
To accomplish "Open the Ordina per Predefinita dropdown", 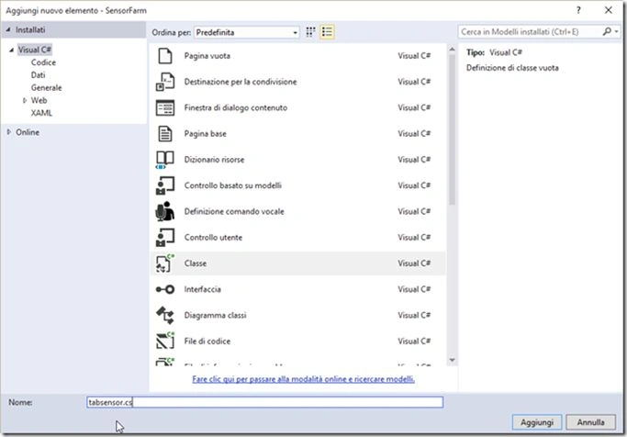I will click(247, 32).
